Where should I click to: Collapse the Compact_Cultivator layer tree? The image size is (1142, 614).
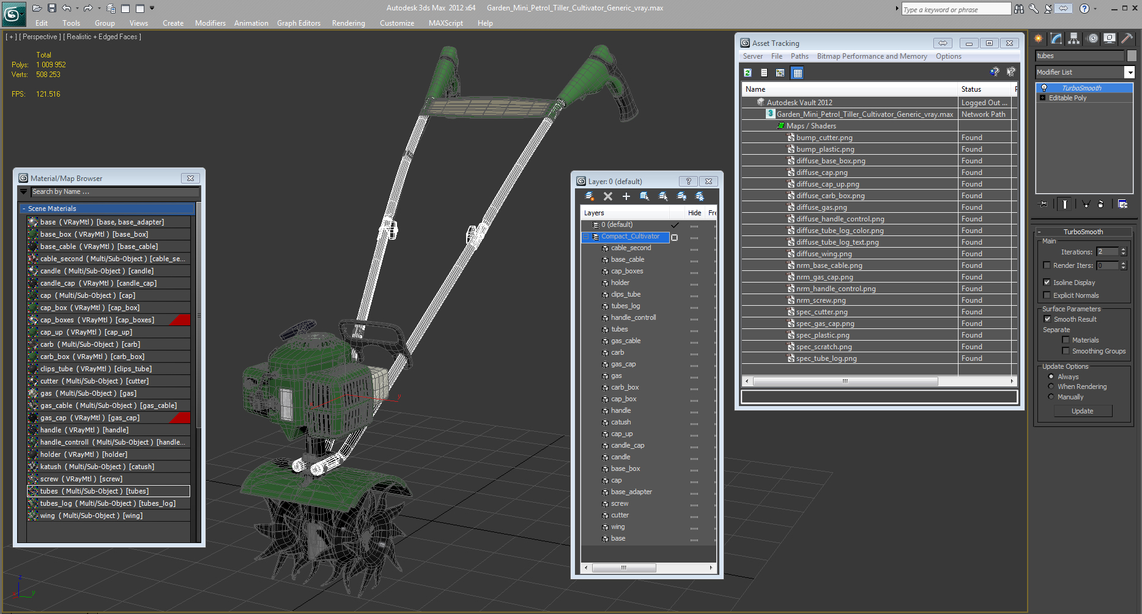click(585, 237)
